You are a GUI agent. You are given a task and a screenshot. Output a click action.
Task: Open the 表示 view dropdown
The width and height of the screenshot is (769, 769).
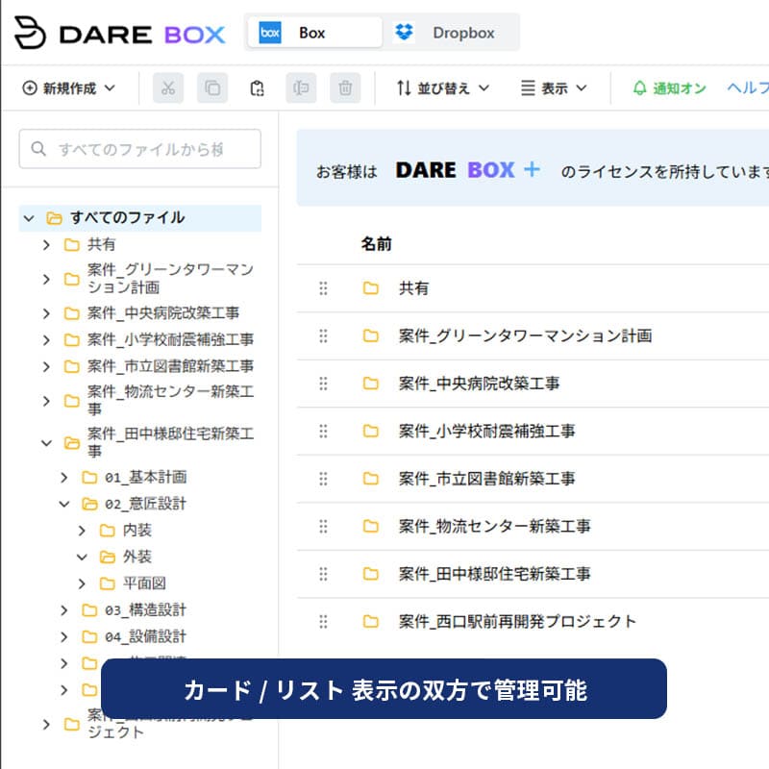click(x=554, y=88)
